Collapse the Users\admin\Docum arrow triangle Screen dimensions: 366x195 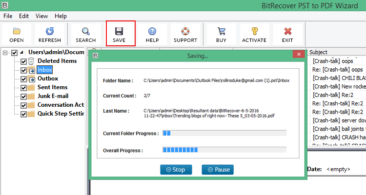[x=21, y=52]
